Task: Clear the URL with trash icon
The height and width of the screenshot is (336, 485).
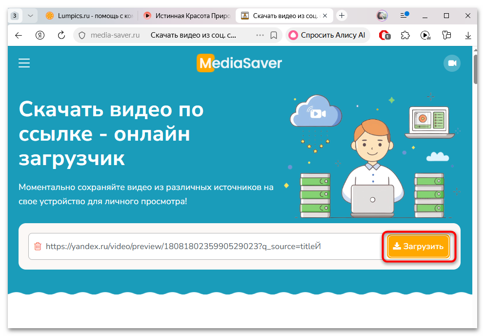Action: pos(38,246)
